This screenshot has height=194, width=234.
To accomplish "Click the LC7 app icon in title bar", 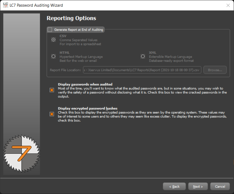I will coord(6,5).
